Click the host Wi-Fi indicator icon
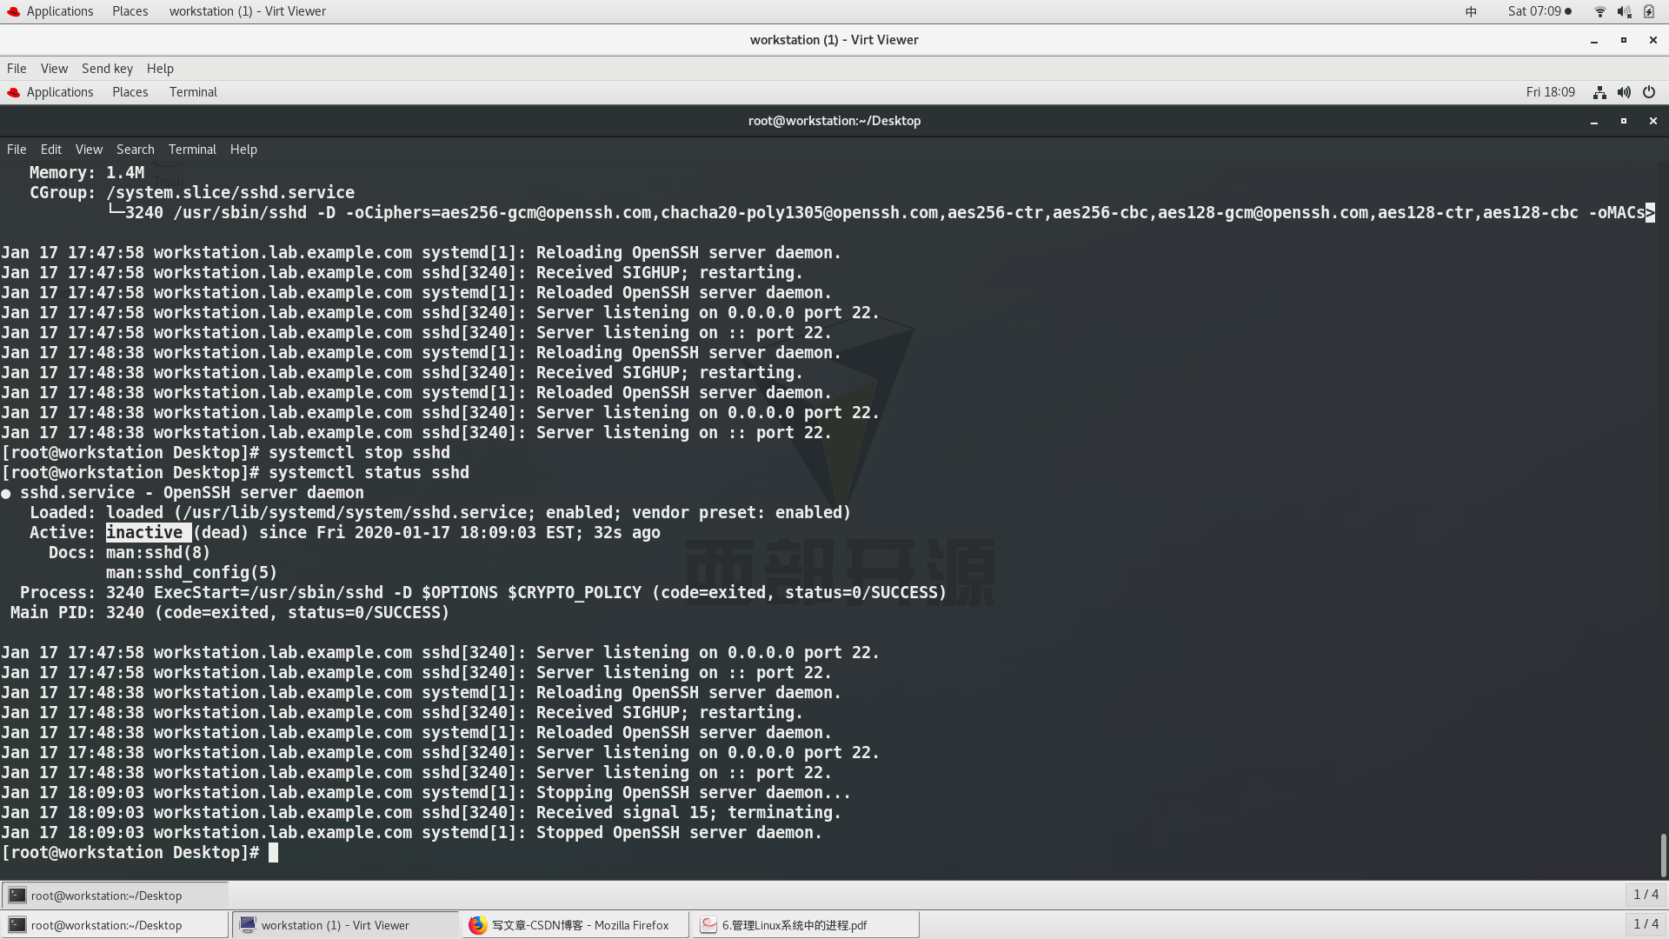 tap(1599, 11)
